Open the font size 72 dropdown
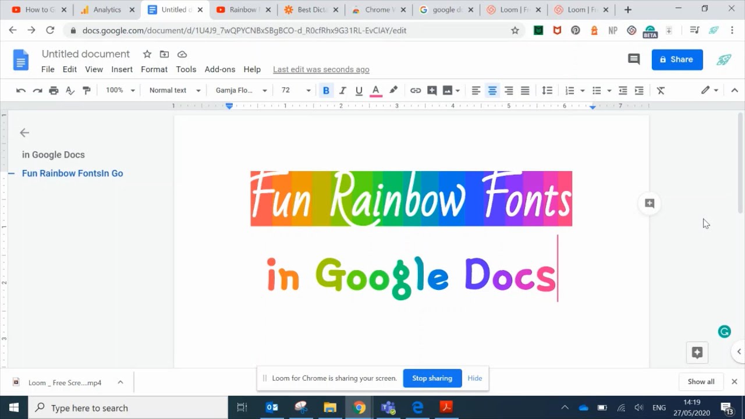The height and width of the screenshot is (419, 745). [x=296, y=90]
